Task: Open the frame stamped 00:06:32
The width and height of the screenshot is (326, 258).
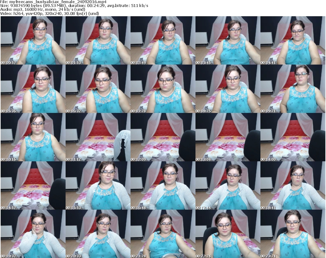Action: [98, 89]
